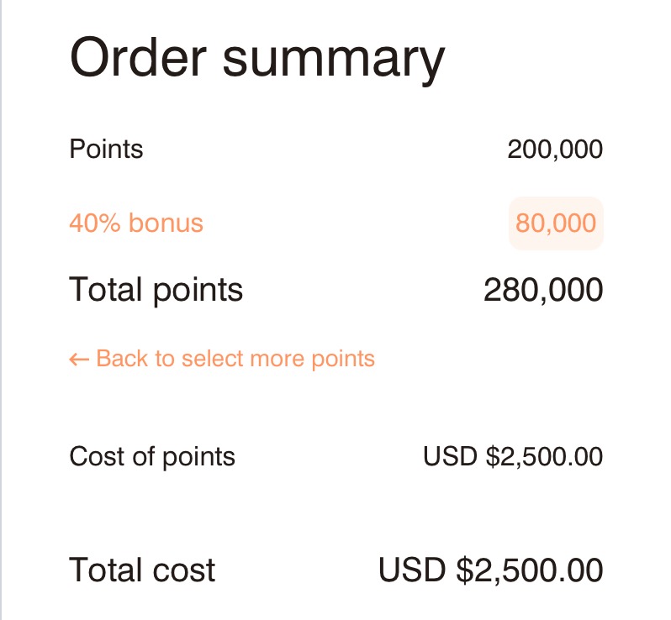Select the 280,000 total points value
Image resolution: width=671 pixels, height=620 pixels.
pyautogui.click(x=543, y=290)
